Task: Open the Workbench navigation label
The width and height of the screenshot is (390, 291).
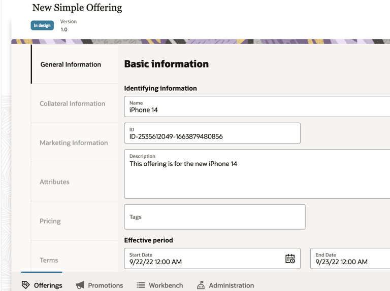Action: pos(166,285)
